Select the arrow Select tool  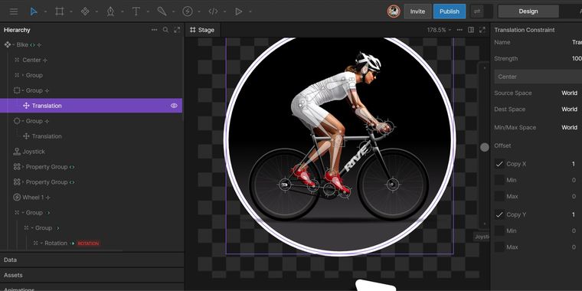tap(34, 11)
